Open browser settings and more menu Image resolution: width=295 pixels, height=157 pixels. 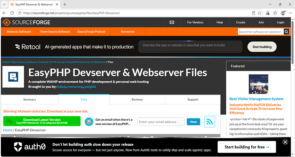coord(290,13)
